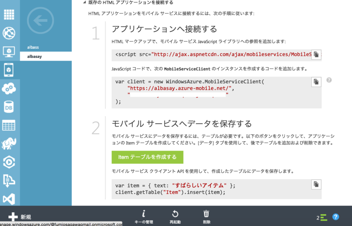Show the notifications count indicator

(322, 218)
